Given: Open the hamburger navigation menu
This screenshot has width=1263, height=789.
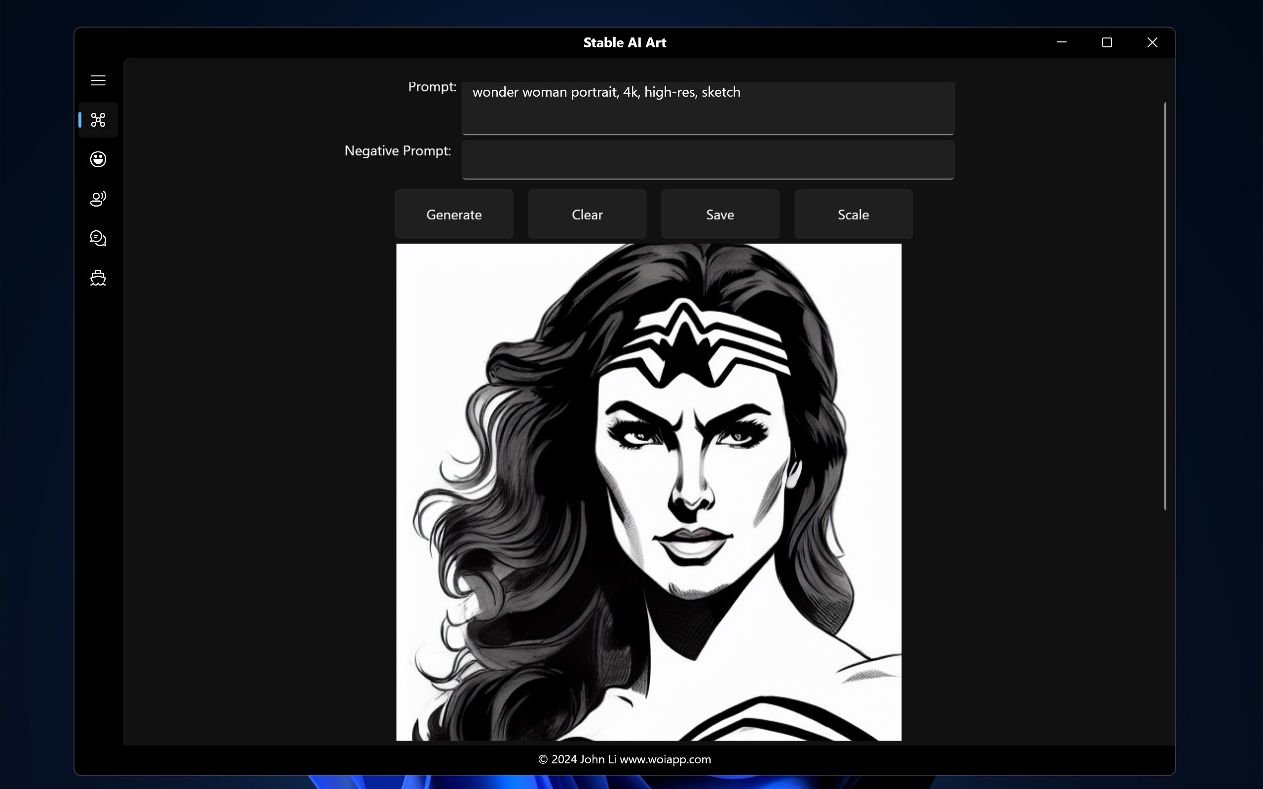Looking at the screenshot, I should [98, 80].
